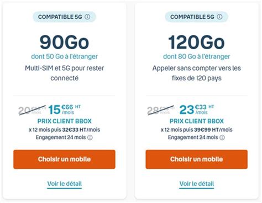Screen dimensions: 262x203
Task: Click the 15€66 HT/mois price
Action: click(x=64, y=110)
